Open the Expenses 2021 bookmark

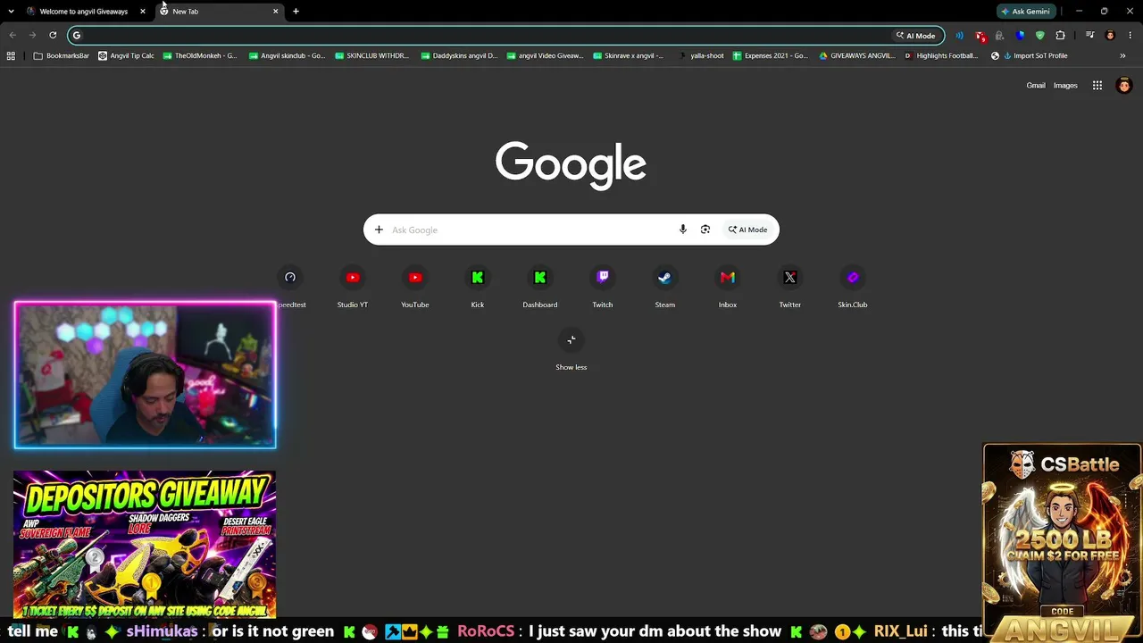tap(770, 55)
